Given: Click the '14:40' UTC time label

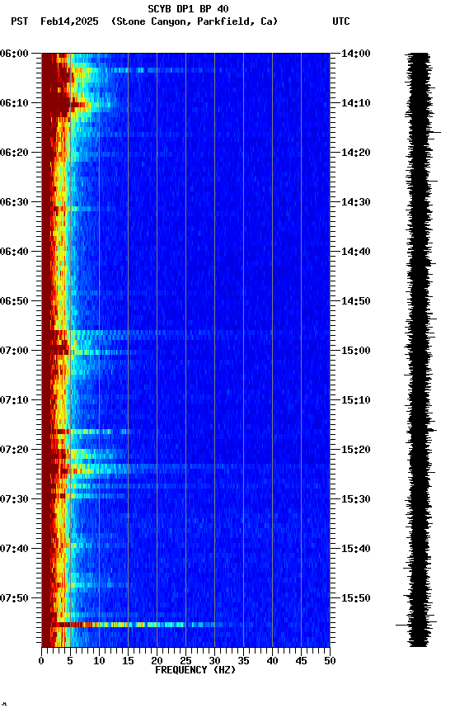Looking at the screenshot, I should 356,252.
